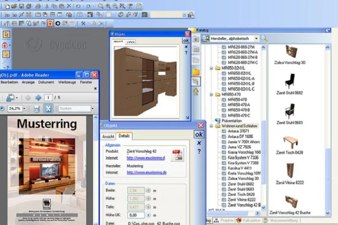
Task: Click the catalog search magnifier icon
Action: (264, 39)
